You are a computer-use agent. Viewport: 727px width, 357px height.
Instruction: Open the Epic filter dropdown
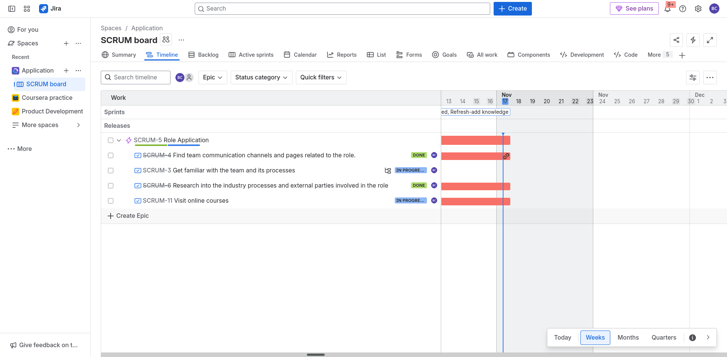213,78
